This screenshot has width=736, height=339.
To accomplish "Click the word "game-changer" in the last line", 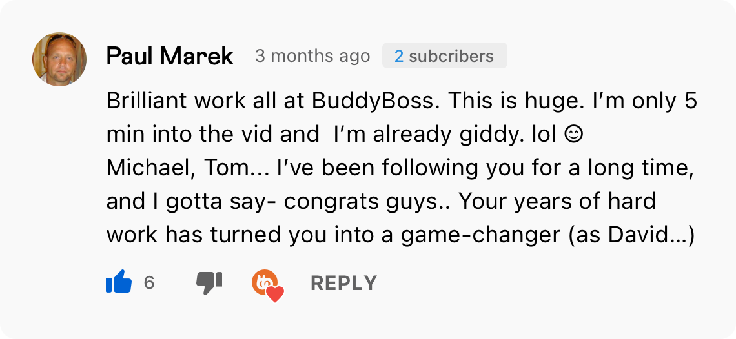I will (x=481, y=235).
